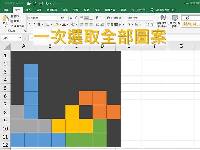
Task: Switch to the Page Layout tab (版面配置)
Action: (52, 10)
